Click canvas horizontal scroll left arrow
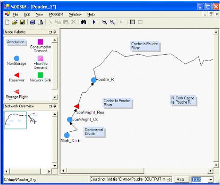Image resolution: width=220 pixels, height=185 pixels. pos(63,171)
